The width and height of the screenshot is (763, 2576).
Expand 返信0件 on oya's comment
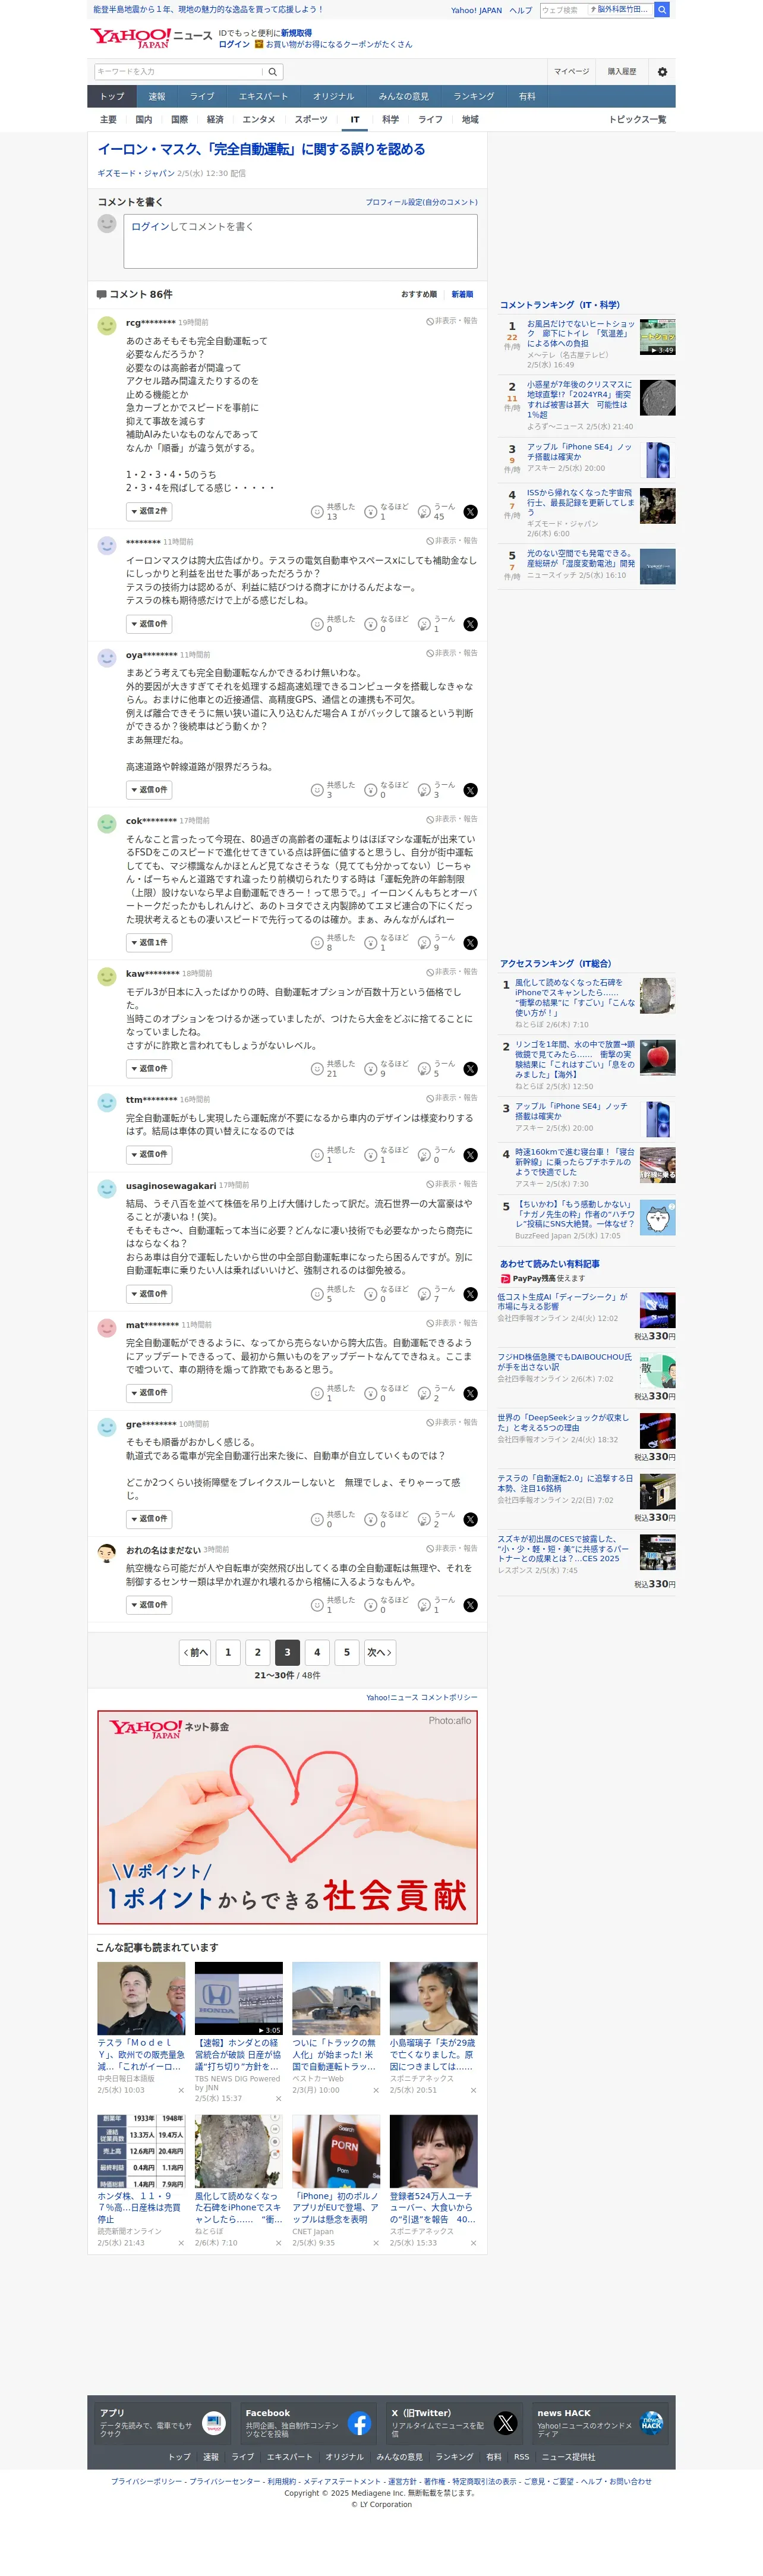pos(149,790)
